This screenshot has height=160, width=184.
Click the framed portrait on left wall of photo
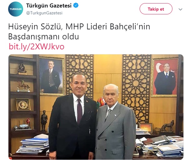point(52,76)
